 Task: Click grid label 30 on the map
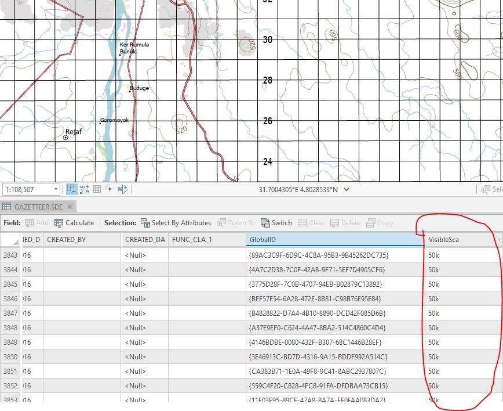click(x=268, y=39)
